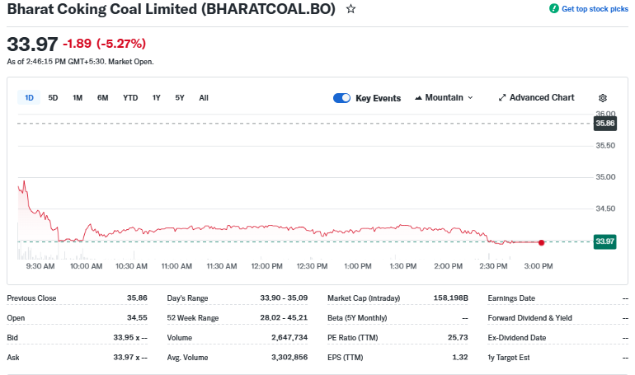Click the 9:30 AM time axis label
The image size is (635, 375).
[40, 266]
